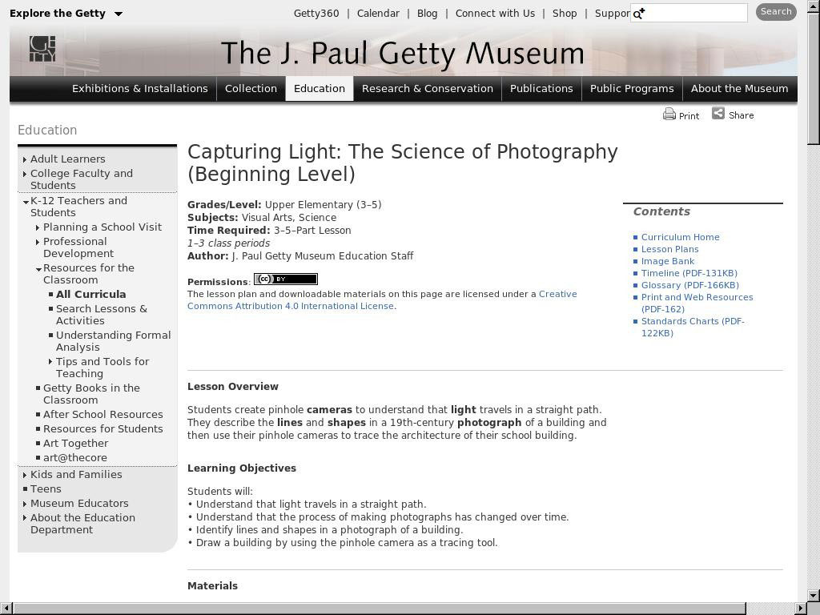Click the Search button
Screen dimensions: 820x615
pos(776,12)
